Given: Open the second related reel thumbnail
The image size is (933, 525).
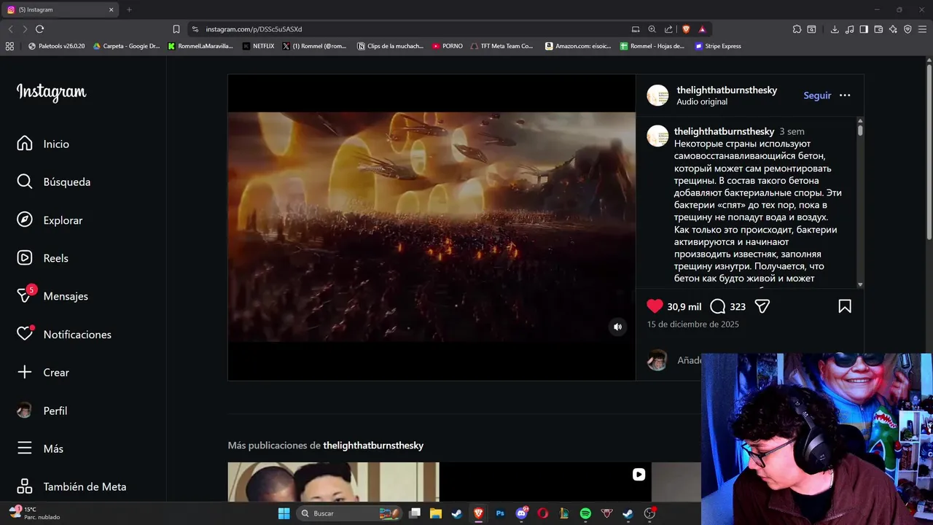Looking at the screenshot, I should (545, 482).
